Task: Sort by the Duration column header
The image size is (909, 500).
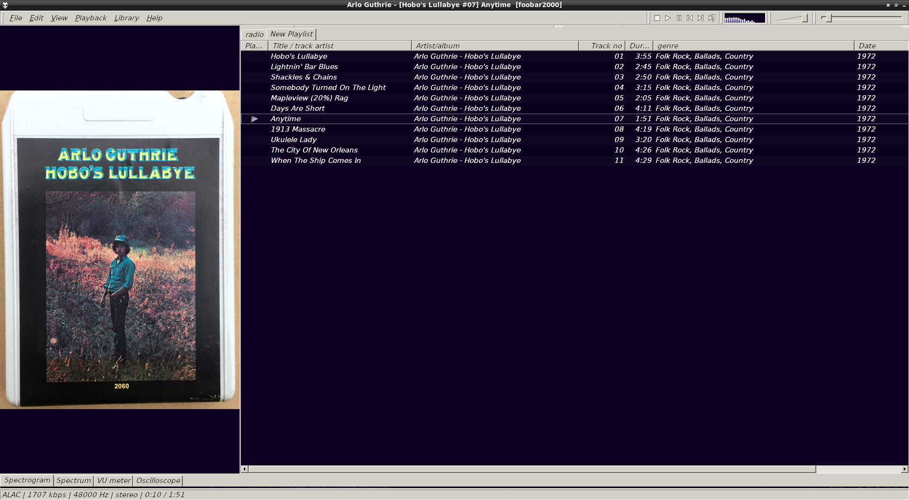Action: coord(639,46)
